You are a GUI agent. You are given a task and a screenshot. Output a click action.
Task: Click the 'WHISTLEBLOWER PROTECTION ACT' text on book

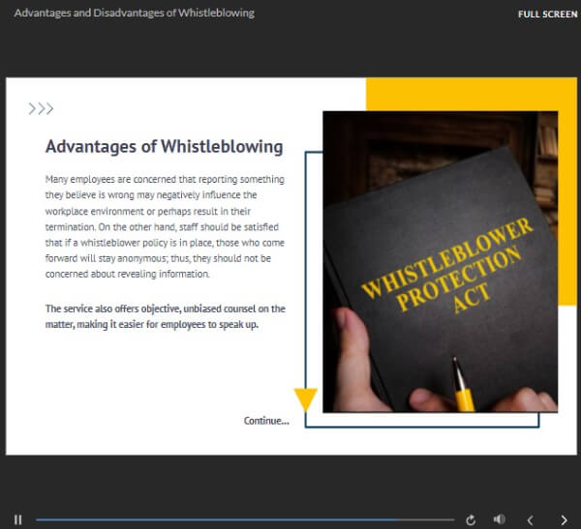(447, 268)
